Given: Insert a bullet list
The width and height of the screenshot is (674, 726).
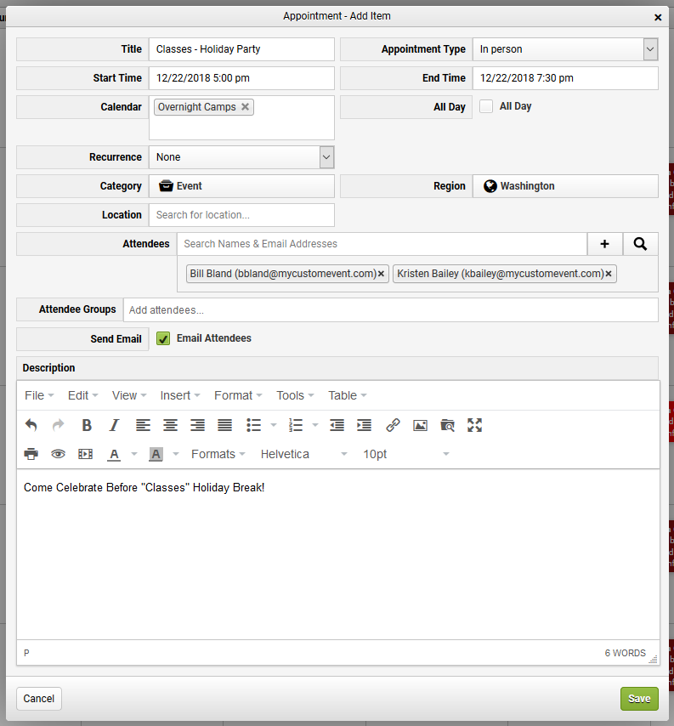Looking at the screenshot, I should pos(253,424).
